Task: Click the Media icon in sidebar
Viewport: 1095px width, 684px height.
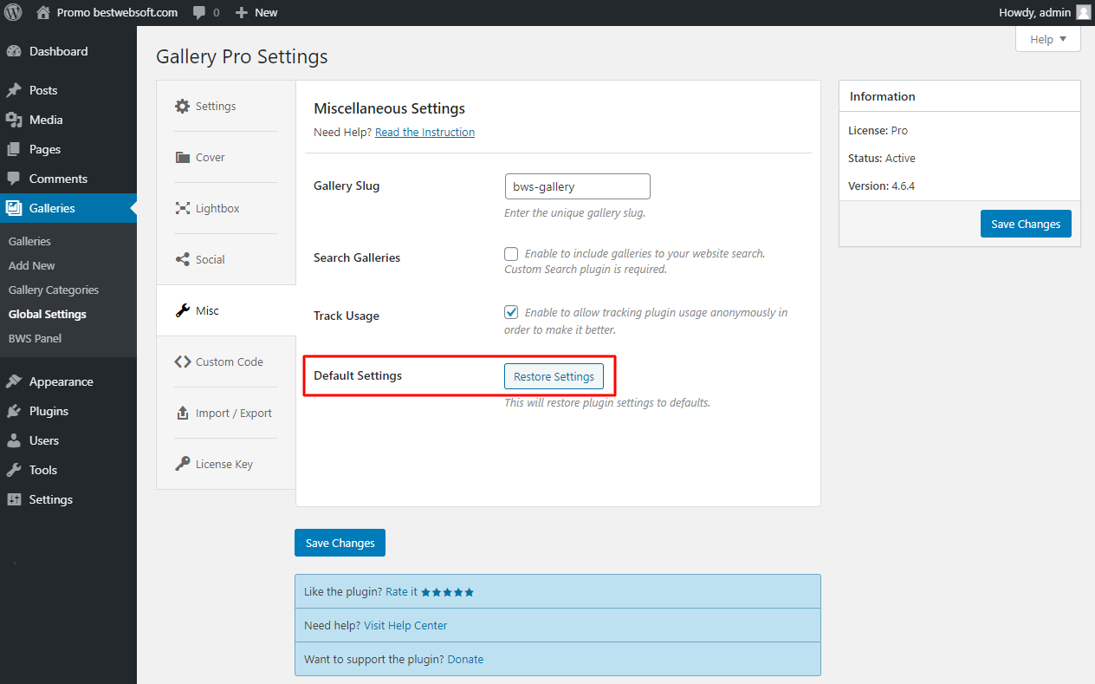Action: (14, 120)
